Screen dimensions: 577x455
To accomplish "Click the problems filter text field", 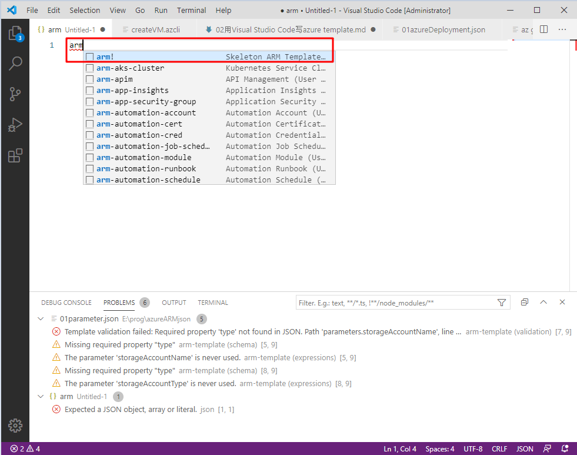I will [x=395, y=303].
